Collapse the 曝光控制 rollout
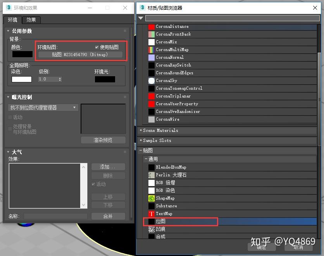The width and height of the screenshot is (324, 256). pyautogui.click(x=8, y=97)
